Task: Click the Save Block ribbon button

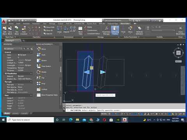Action: [10, 30]
